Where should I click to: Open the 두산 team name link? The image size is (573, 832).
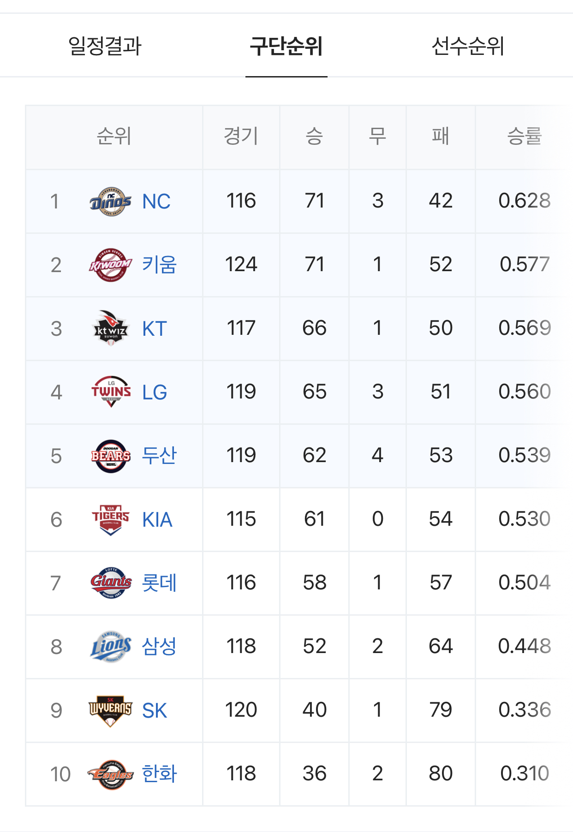pyautogui.click(x=159, y=456)
